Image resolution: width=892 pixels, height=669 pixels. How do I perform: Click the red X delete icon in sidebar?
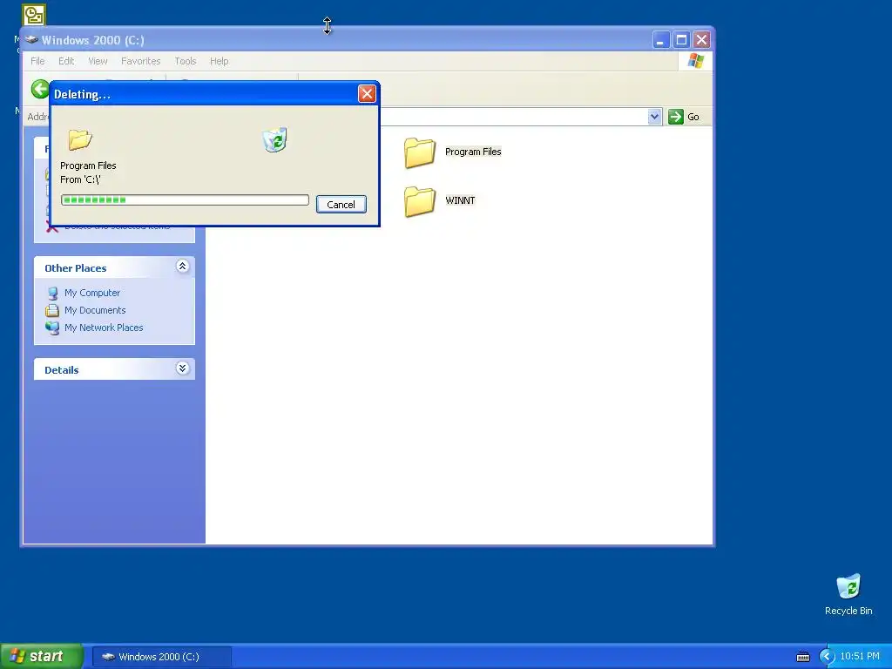tap(51, 229)
